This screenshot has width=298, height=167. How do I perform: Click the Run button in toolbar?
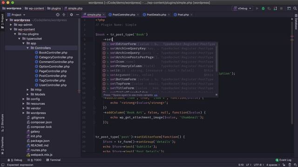(x=257, y=8)
